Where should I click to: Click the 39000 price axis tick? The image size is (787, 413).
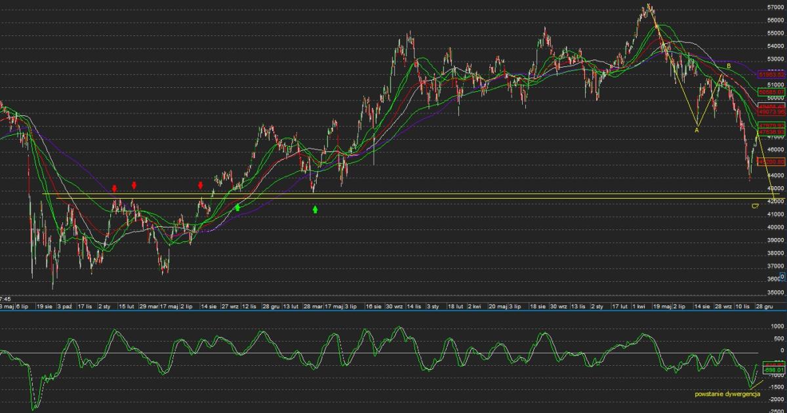[x=775, y=241]
